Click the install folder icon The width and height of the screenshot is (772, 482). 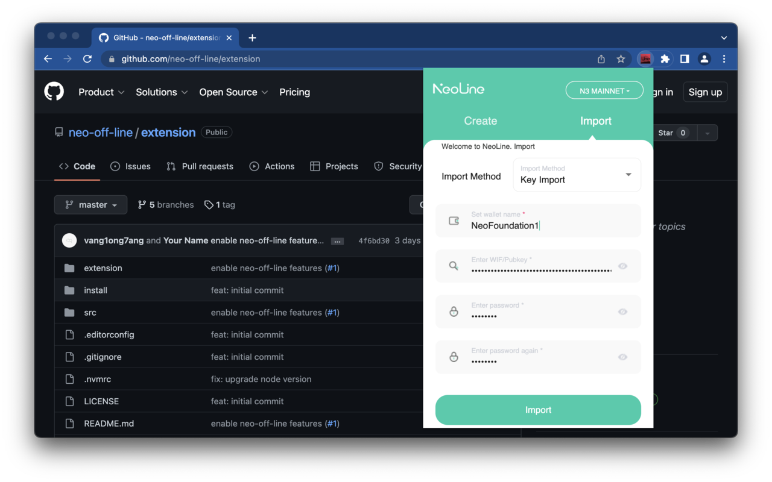(x=69, y=290)
